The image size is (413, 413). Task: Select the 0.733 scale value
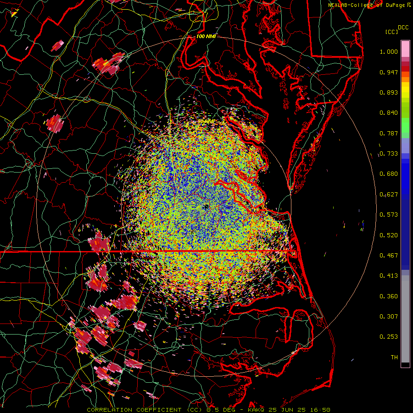point(389,154)
